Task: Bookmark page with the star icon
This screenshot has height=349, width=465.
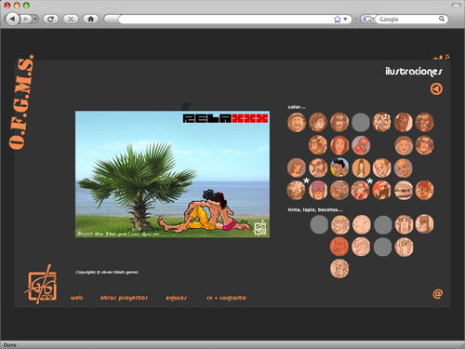Action: pyautogui.click(x=337, y=20)
